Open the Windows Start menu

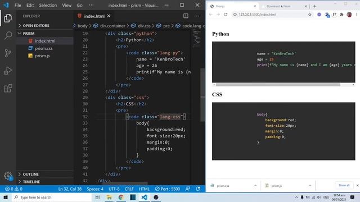point(6,197)
